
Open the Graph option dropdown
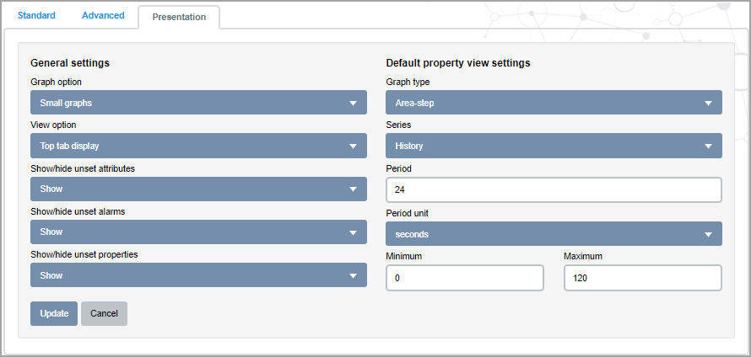coord(198,103)
